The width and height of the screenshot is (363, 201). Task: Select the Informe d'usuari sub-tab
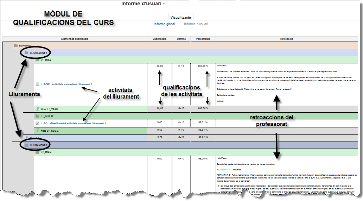pyautogui.click(x=196, y=24)
